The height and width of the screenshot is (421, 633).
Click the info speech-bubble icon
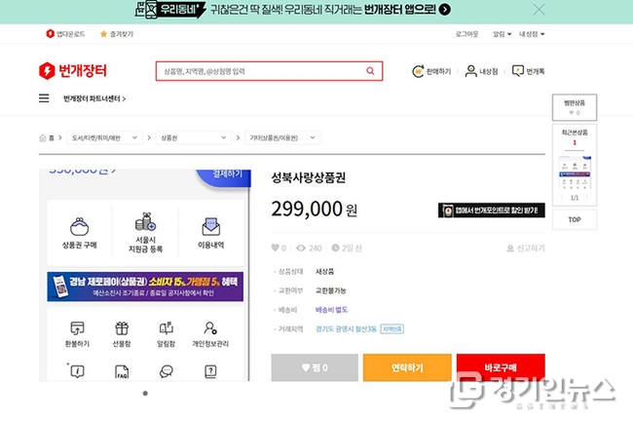pos(77,371)
